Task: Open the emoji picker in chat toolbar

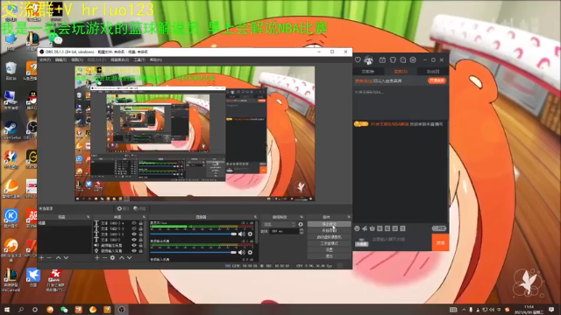Action: coord(357,228)
